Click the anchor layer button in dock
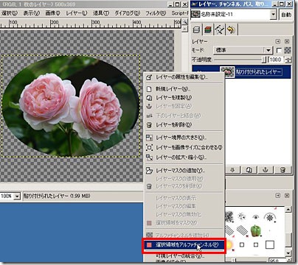 pos(266,169)
